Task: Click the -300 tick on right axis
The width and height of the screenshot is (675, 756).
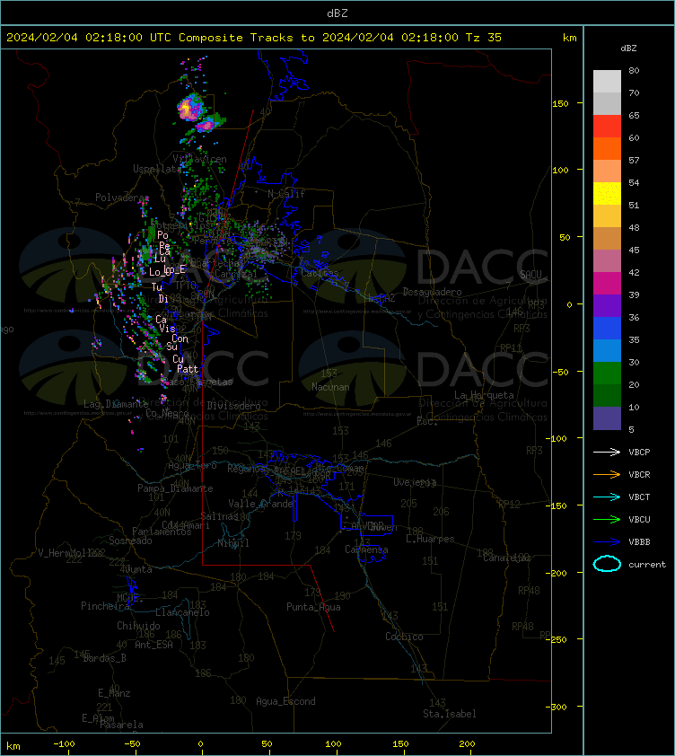Action: [x=556, y=707]
